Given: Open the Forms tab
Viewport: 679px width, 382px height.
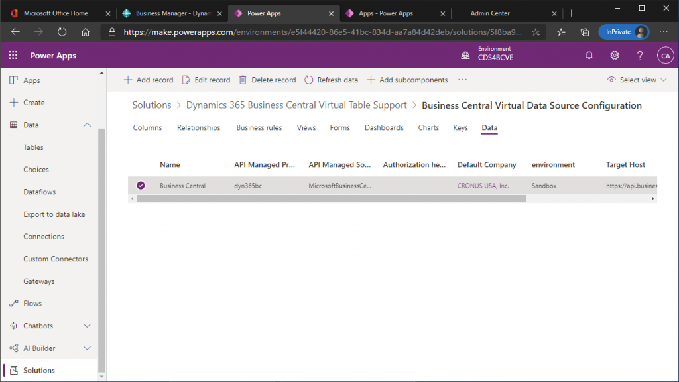Looking at the screenshot, I should [340, 128].
